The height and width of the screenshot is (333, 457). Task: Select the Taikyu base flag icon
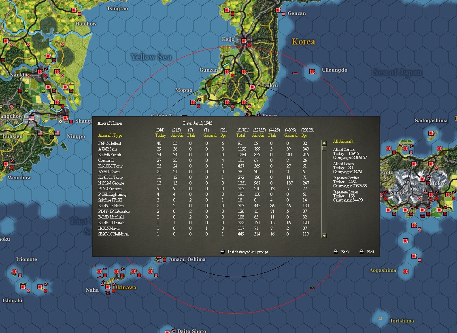point(253,87)
